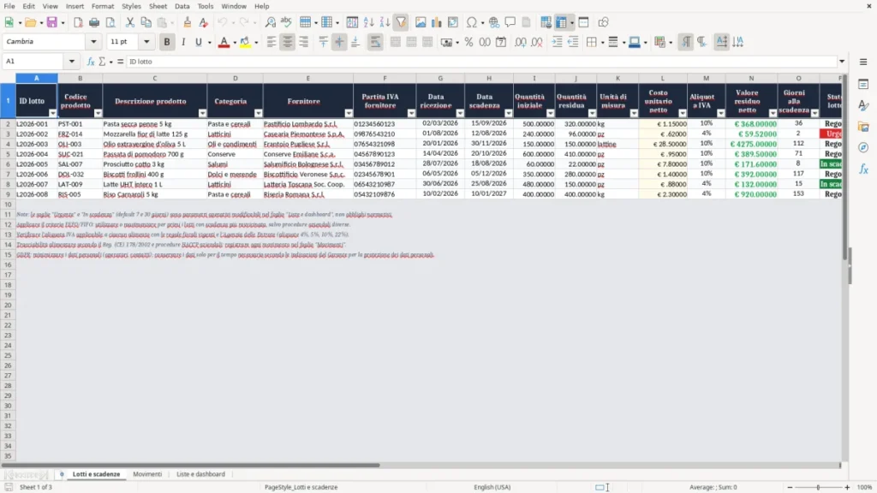Toggle Bold formatting

(x=167, y=42)
